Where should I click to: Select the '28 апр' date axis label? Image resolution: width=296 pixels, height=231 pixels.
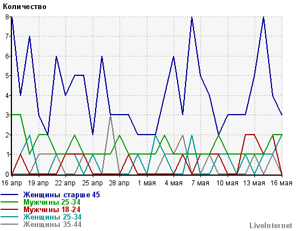119,183
